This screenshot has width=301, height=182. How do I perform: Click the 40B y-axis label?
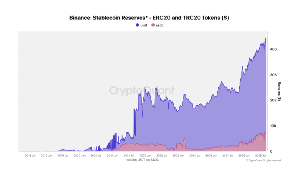pos(273,49)
